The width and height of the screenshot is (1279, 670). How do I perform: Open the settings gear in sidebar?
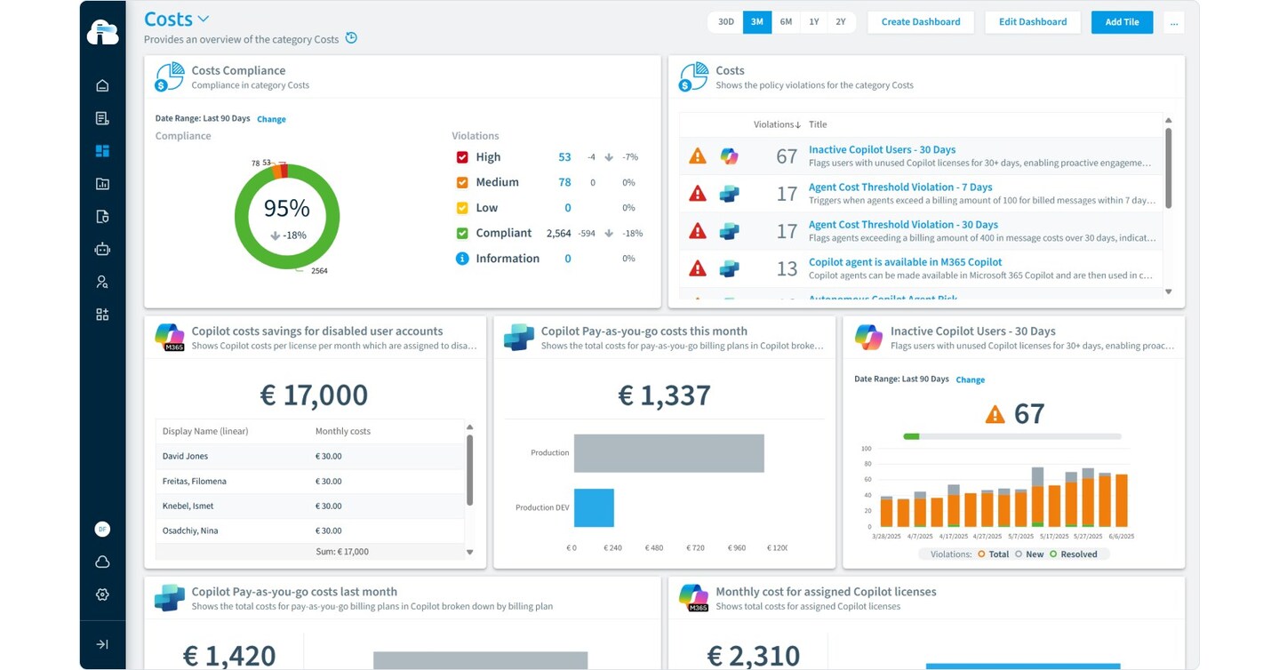102,594
